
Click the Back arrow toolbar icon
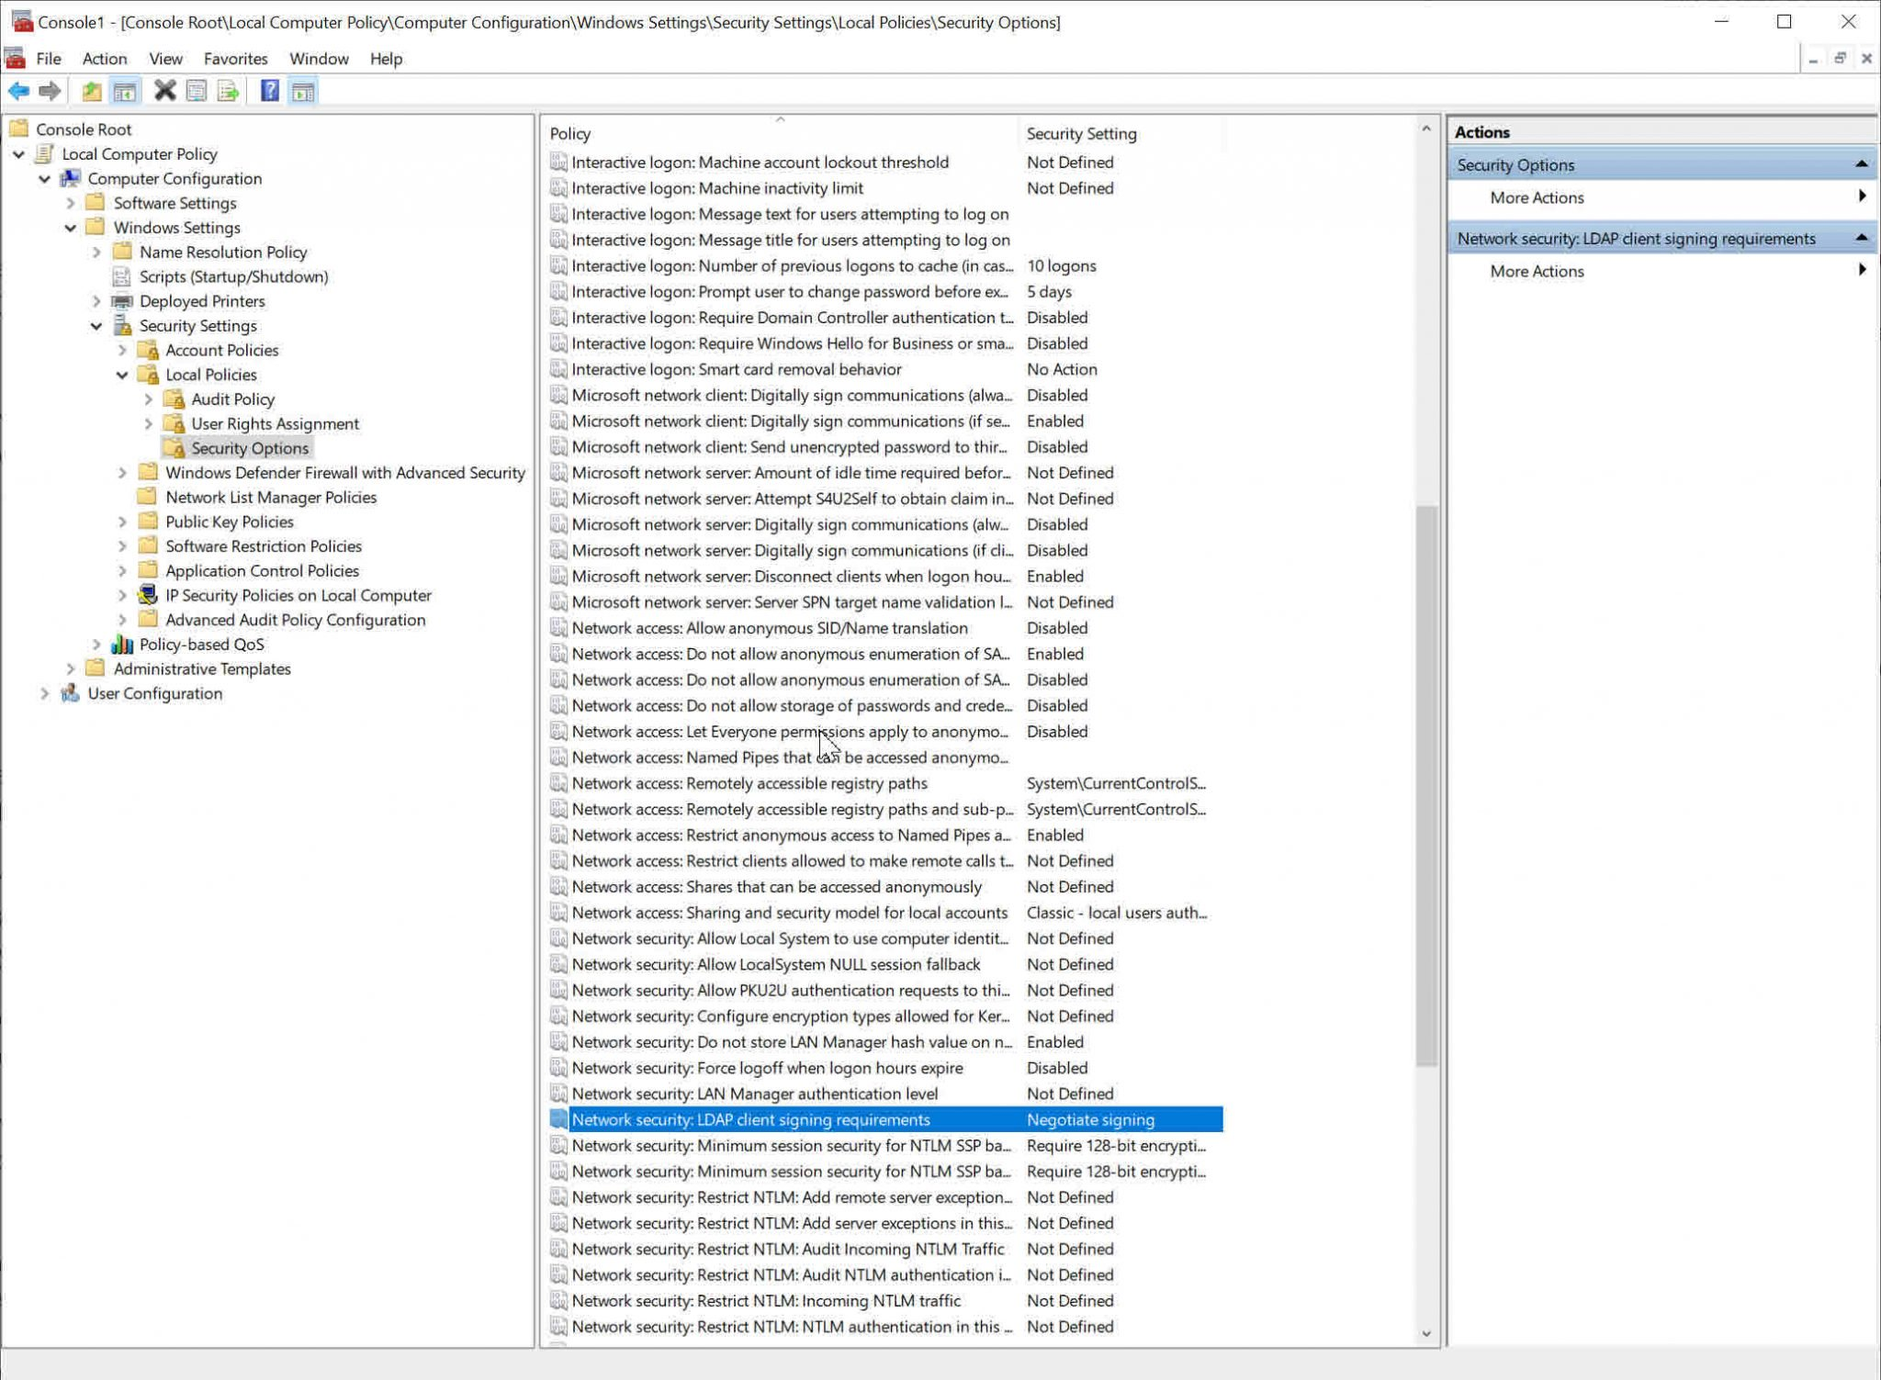[x=18, y=91]
